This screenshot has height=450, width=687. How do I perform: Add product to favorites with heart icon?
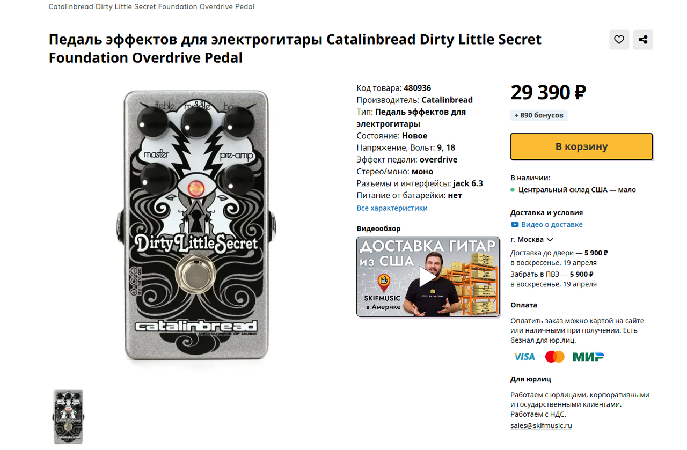pos(619,40)
